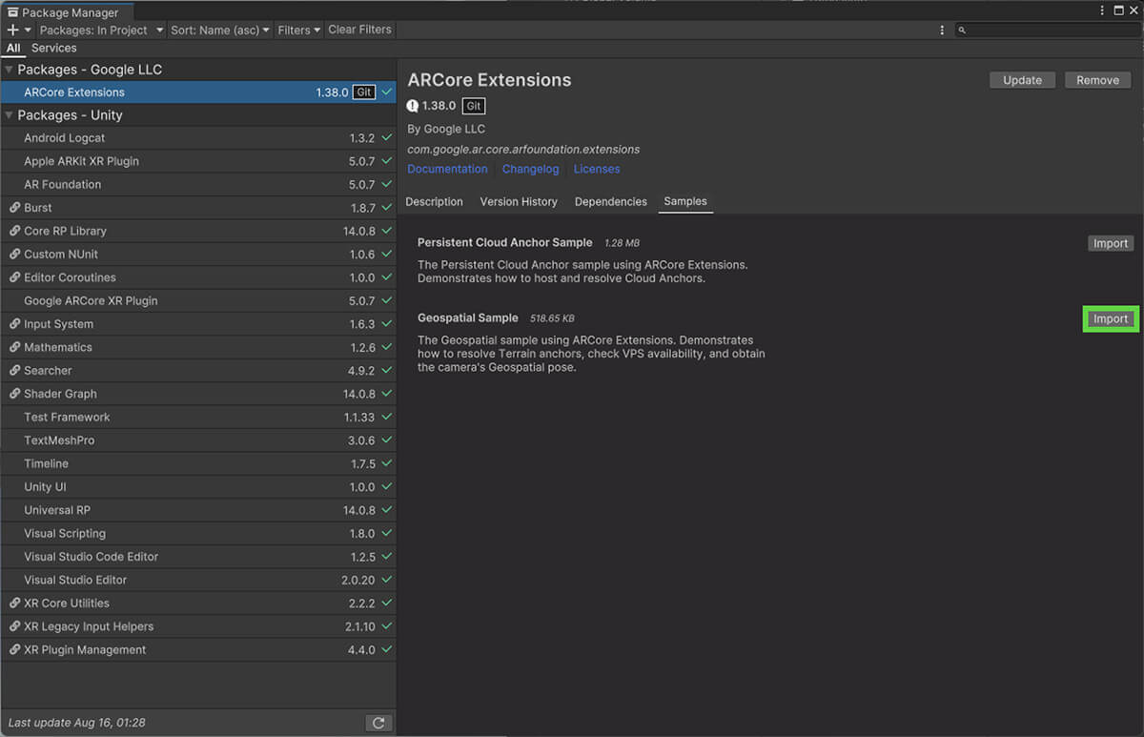This screenshot has width=1144, height=737.
Task: Click the link icon beside Mathematics
Action: pos(14,347)
